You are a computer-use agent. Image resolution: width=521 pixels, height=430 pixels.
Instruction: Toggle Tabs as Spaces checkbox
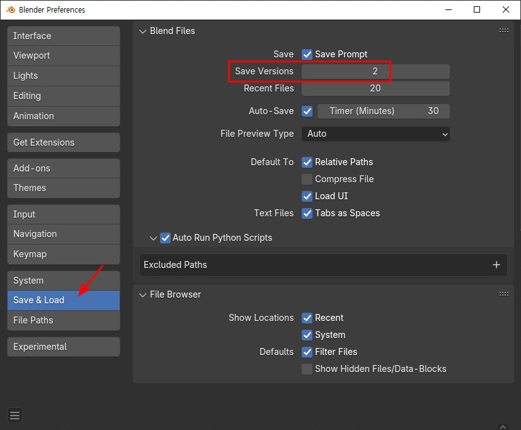(307, 213)
